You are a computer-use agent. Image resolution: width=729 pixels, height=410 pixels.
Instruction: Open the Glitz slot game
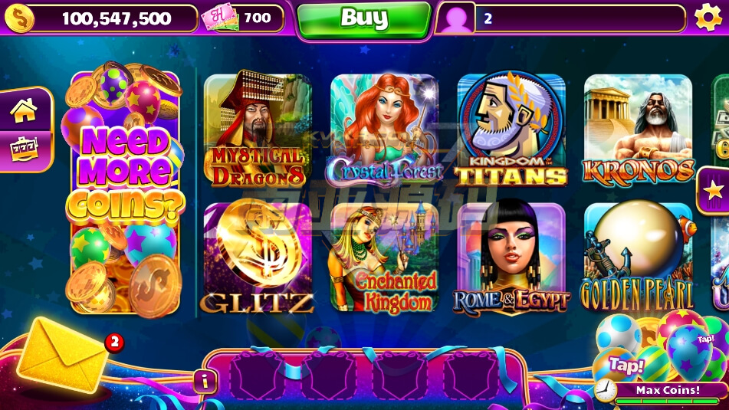[x=258, y=257]
